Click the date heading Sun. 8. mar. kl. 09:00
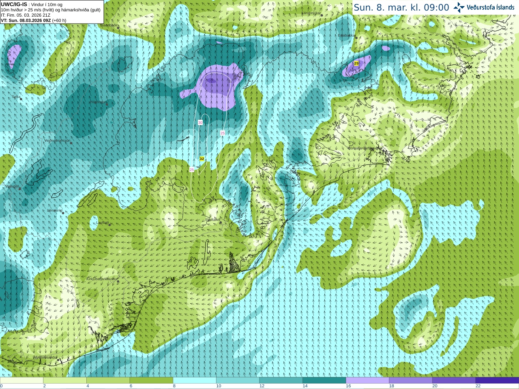 401,7
